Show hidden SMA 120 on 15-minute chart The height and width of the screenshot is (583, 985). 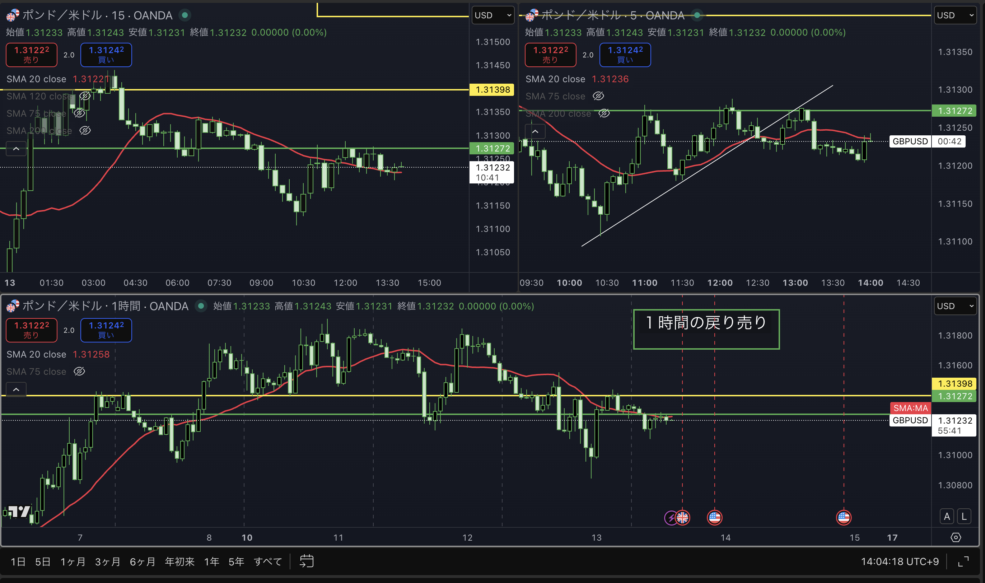85,96
